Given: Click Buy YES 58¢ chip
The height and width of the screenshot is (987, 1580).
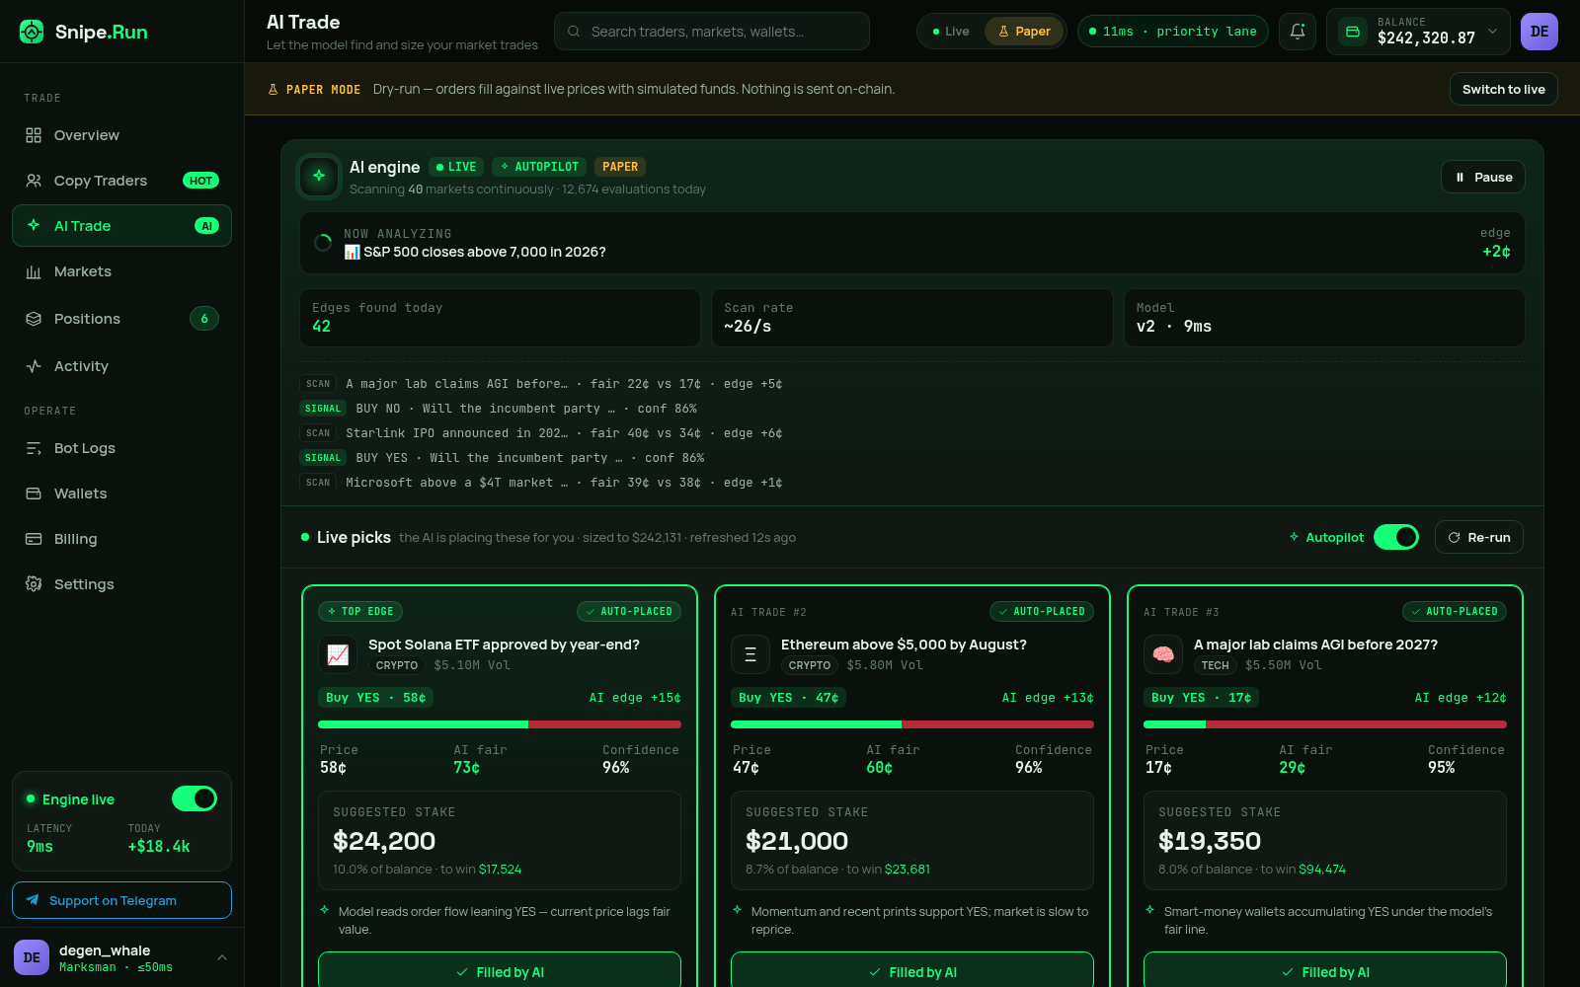Looking at the screenshot, I should (x=375, y=698).
